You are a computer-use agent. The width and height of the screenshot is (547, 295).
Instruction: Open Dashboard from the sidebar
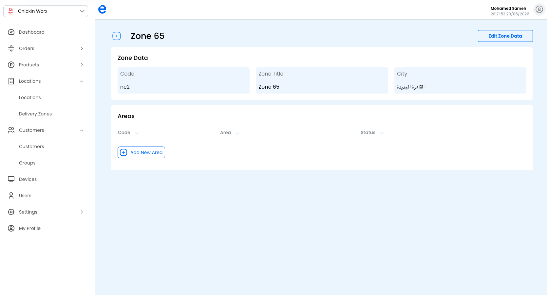tap(32, 32)
